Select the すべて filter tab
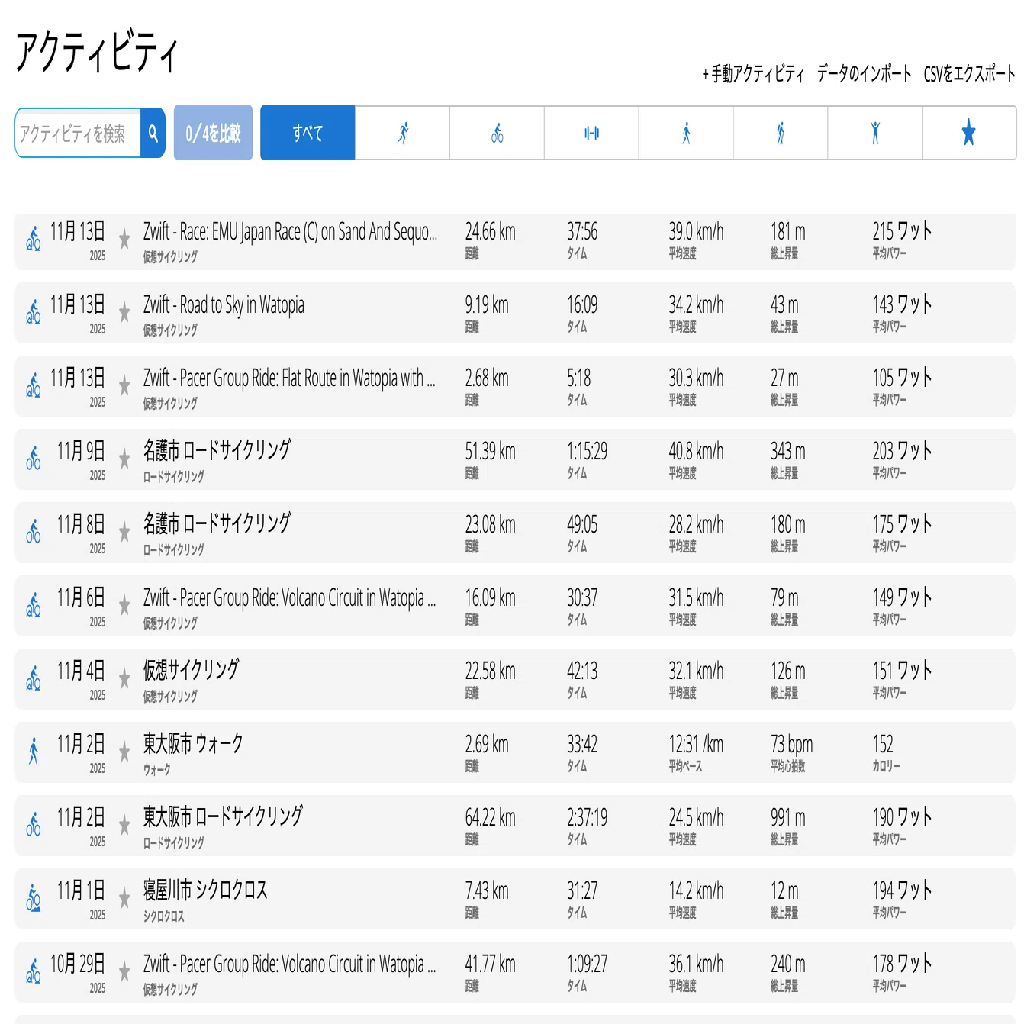This screenshot has width=1024, height=1024. pos(308,133)
